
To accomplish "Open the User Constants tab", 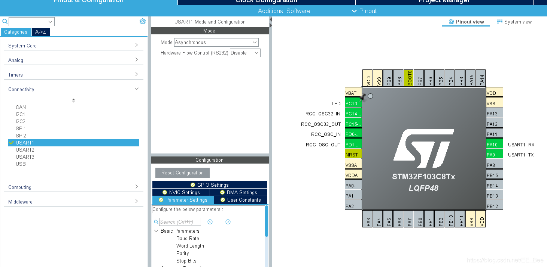I will click(x=240, y=200).
